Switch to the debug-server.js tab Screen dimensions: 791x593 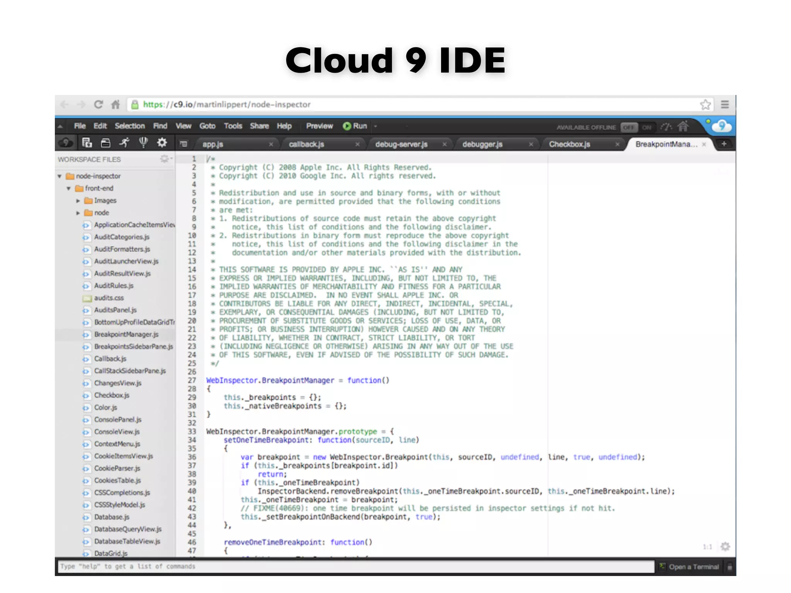(401, 144)
